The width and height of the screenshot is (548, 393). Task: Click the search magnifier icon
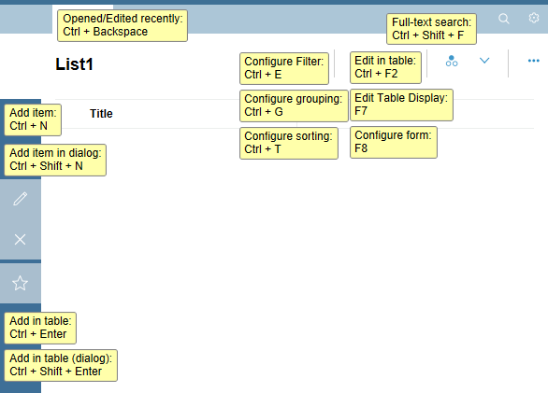pyautogui.click(x=504, y=18)
